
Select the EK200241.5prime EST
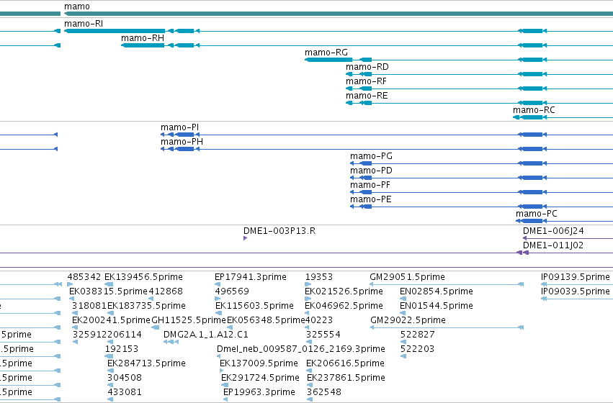pos(111,320)
